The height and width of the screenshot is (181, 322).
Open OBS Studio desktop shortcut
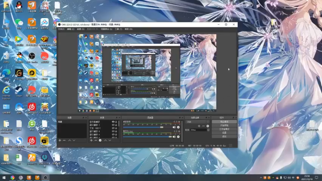32,58
